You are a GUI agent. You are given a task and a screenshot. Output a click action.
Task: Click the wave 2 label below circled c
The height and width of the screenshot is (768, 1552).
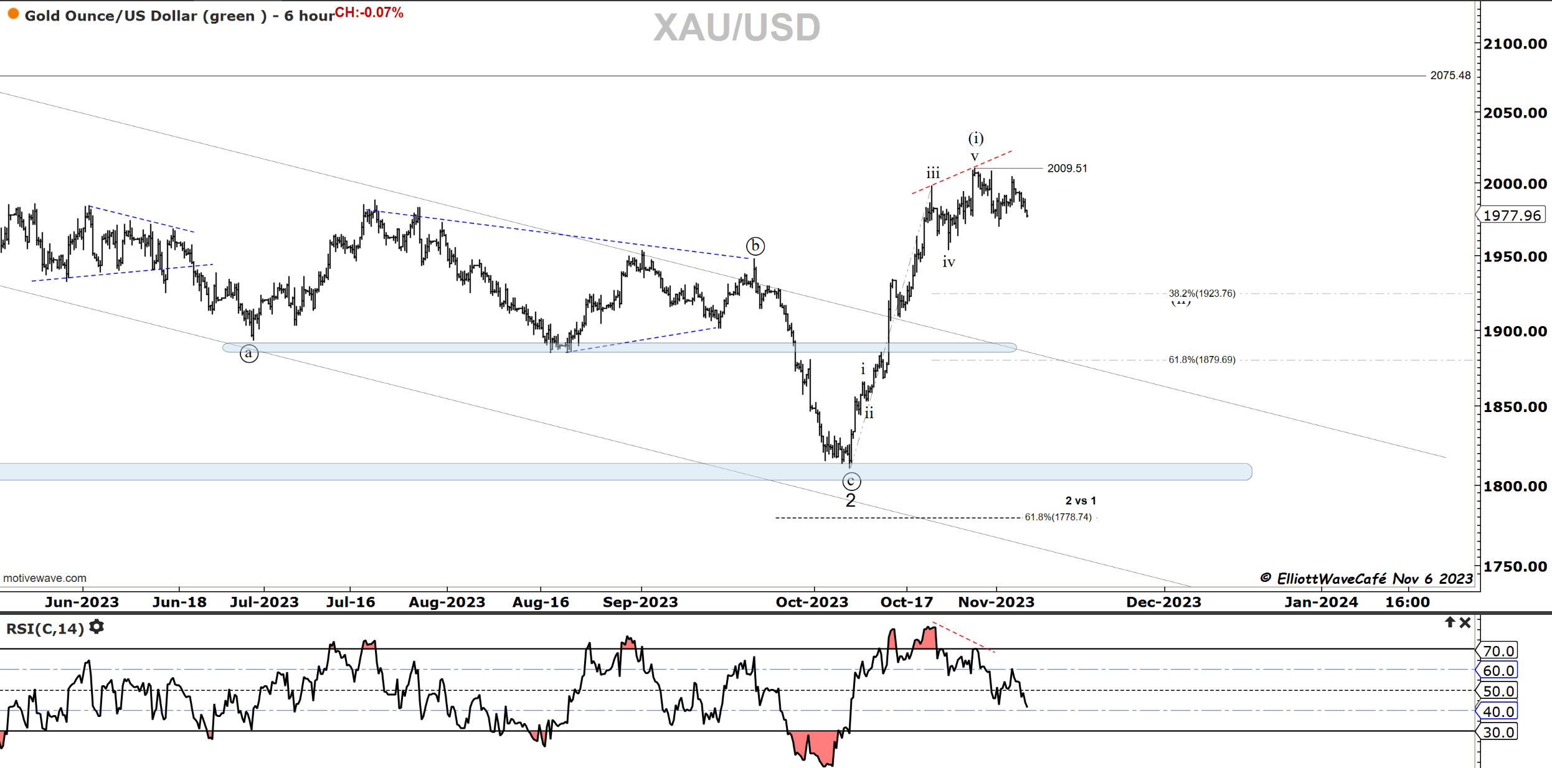click(851, 500)
